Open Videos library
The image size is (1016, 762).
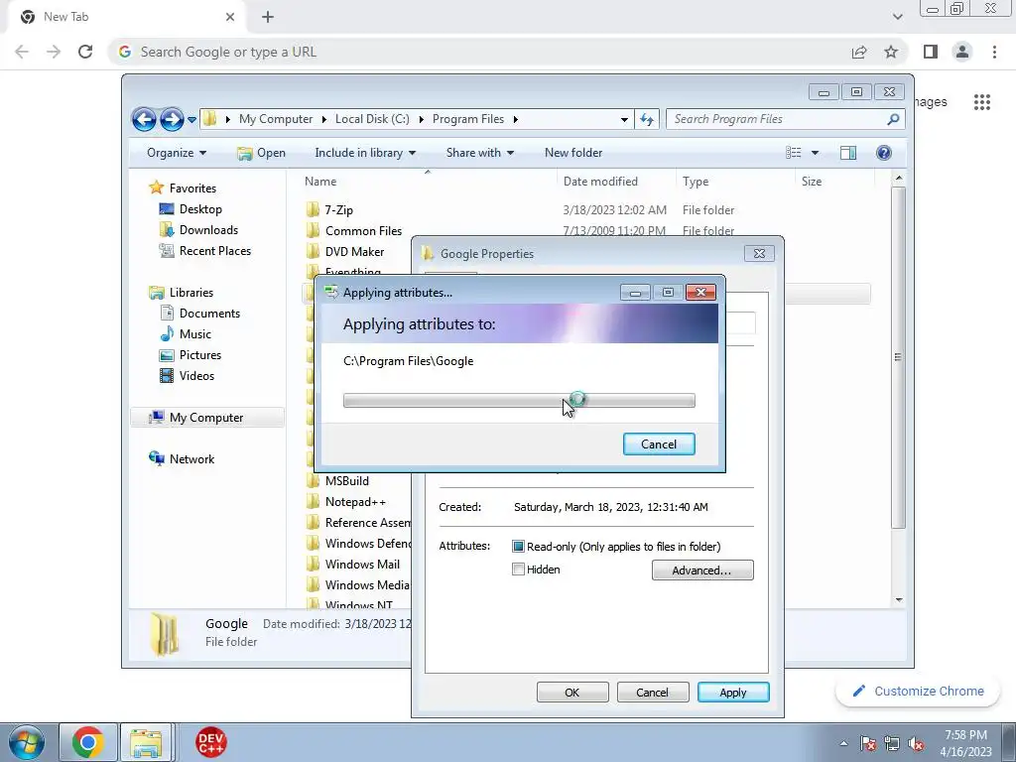(196, 376)
